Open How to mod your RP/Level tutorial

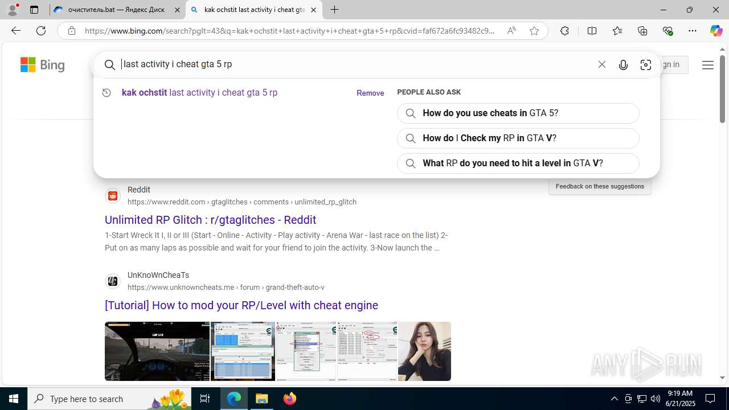pyautogui.click(x=241, y=305)
